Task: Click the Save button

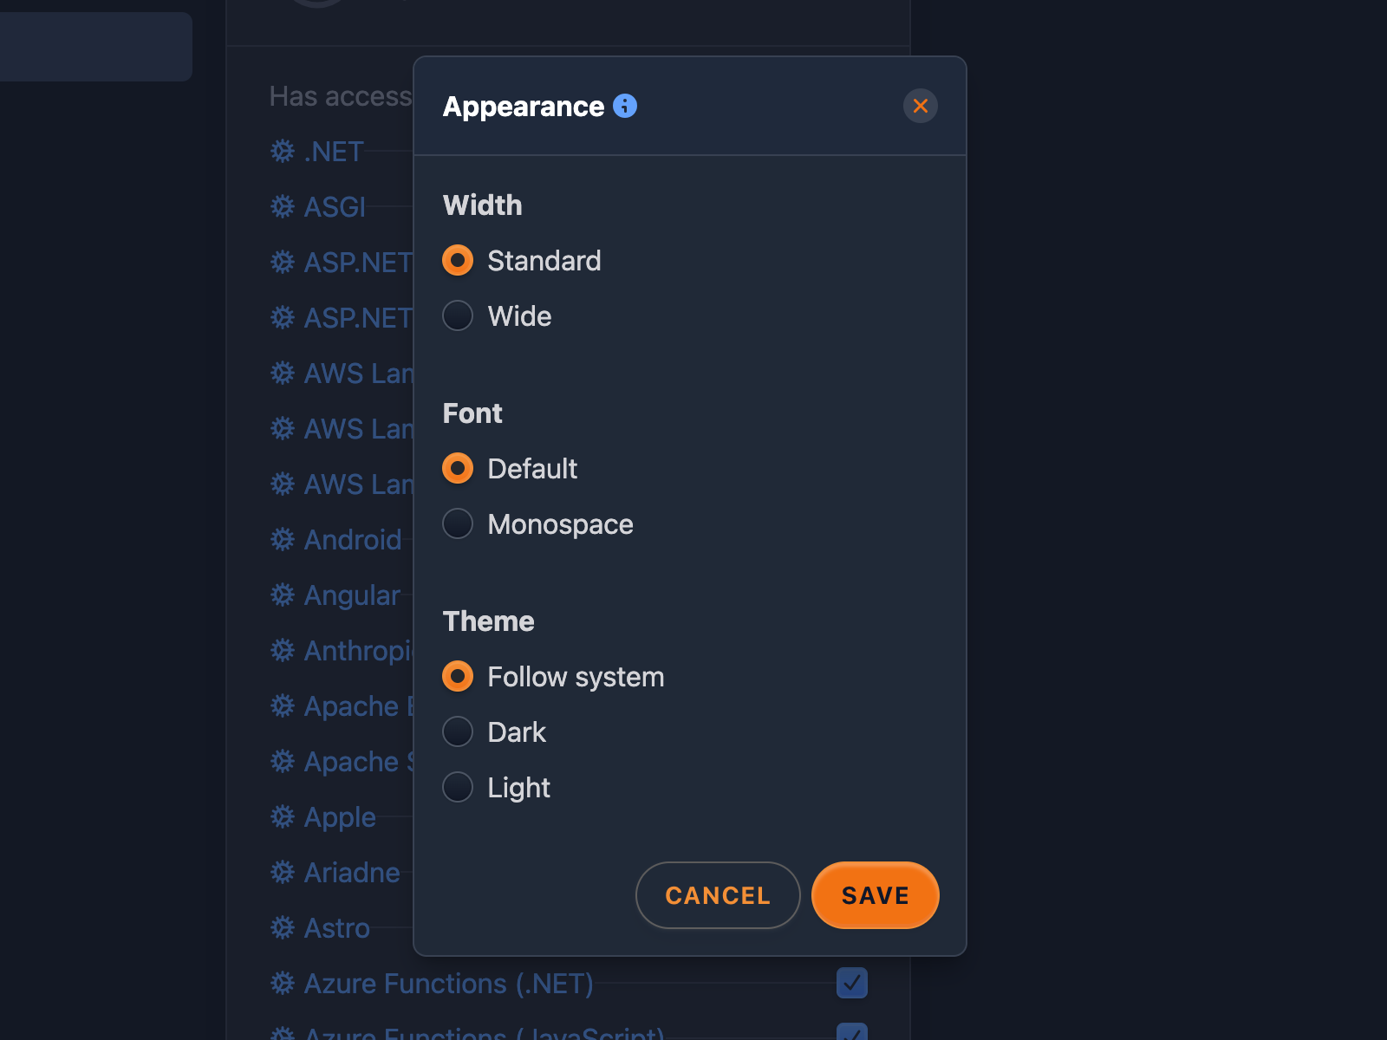Action: click(875, 895)
